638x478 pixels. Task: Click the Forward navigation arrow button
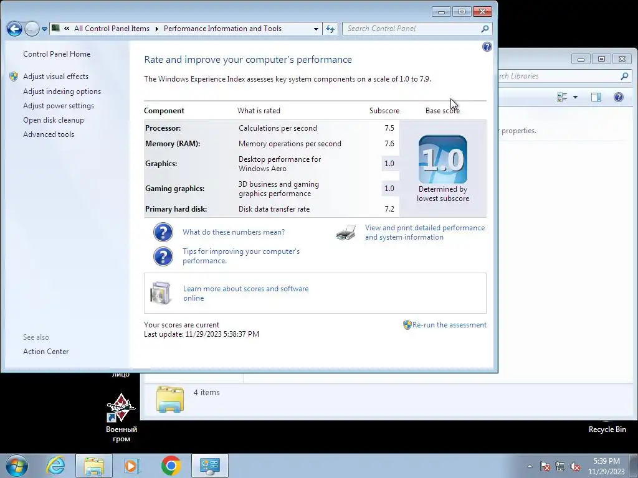coord(32,29)
